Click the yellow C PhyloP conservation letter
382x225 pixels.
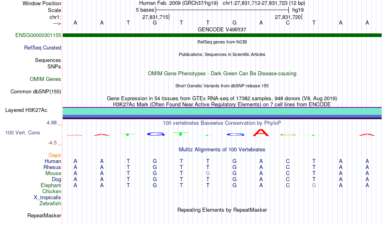[288, 134]
